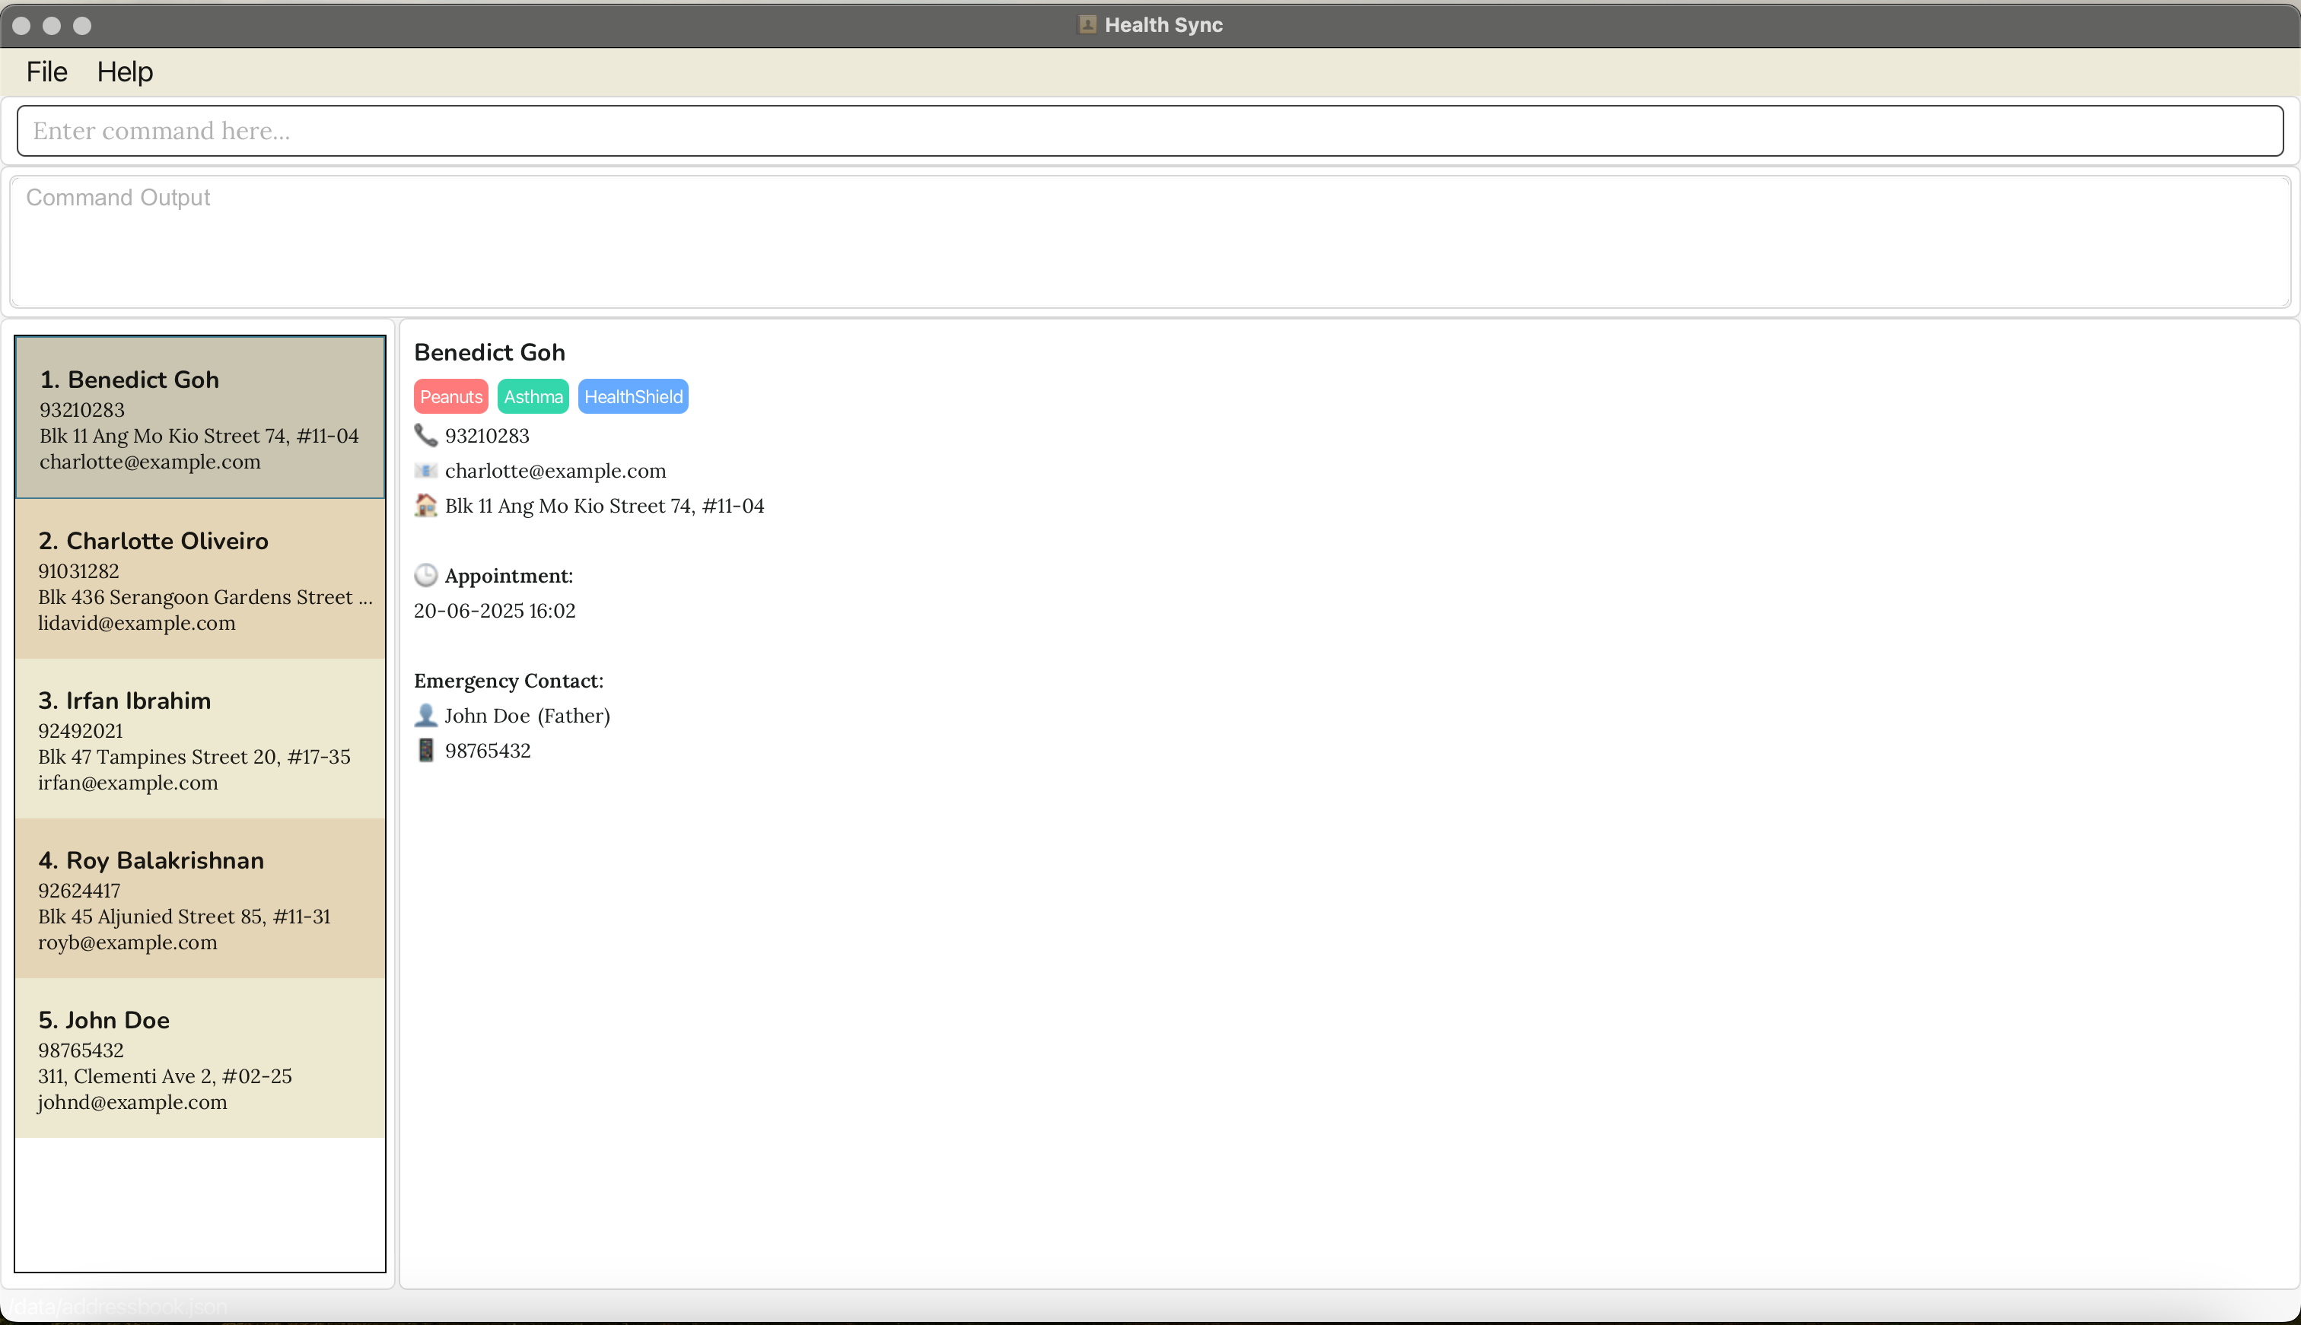
Task: Click the blue HealthShield insurance tag
Action: tap(632, 397)
